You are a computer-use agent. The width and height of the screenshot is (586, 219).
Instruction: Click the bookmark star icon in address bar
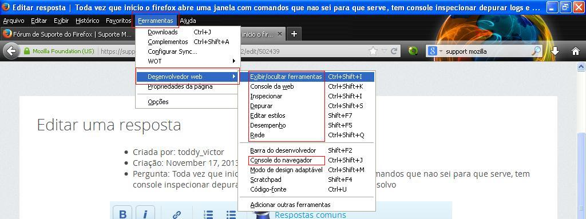[373, 51]
